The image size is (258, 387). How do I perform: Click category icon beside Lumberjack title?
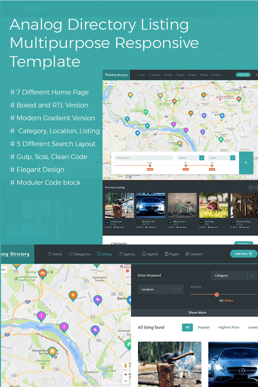[107, 223]
